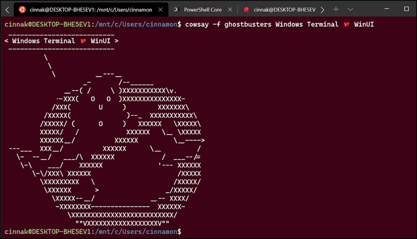This screenshot has height=239, width=417.
Task: Click the bottom prompt line ending in $
Action: (x=93, y=232)
